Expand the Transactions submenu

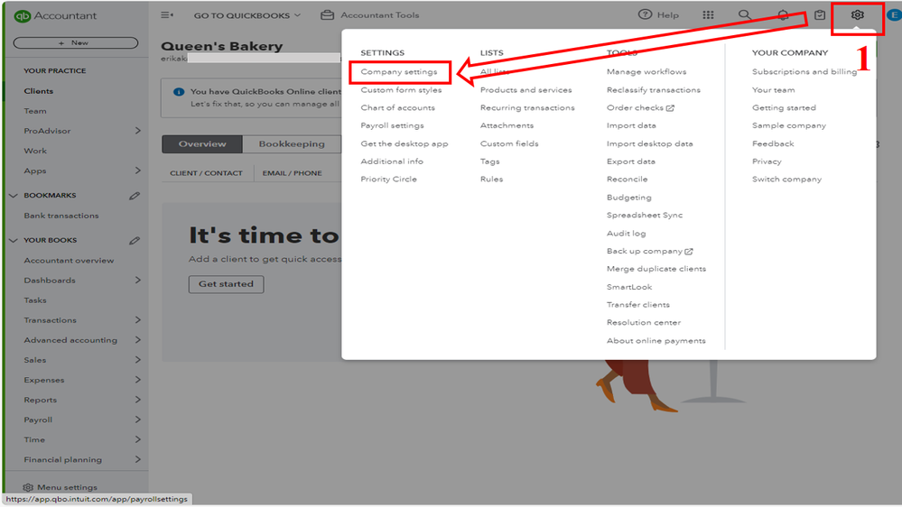point(138,320)
